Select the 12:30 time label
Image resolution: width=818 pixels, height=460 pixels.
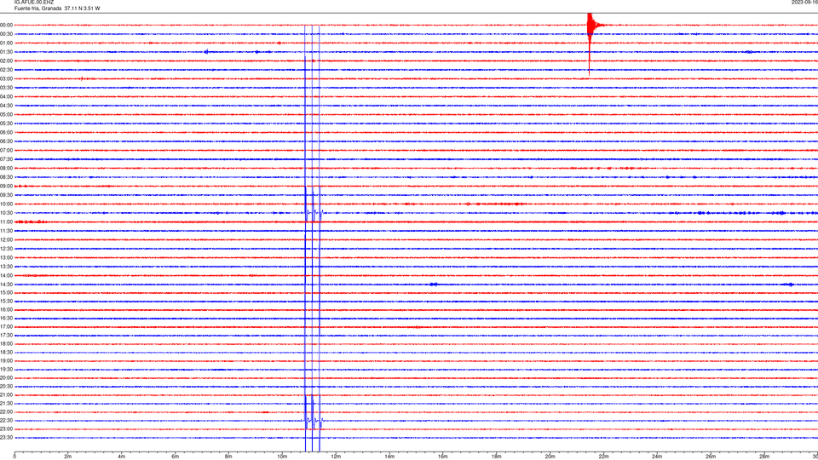pyautogui.click(x=6, y=249)
